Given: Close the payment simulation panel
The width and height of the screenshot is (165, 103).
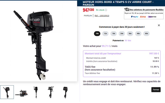Looking at the screenshot, I should pyautogui.click(x=159, y=25).
